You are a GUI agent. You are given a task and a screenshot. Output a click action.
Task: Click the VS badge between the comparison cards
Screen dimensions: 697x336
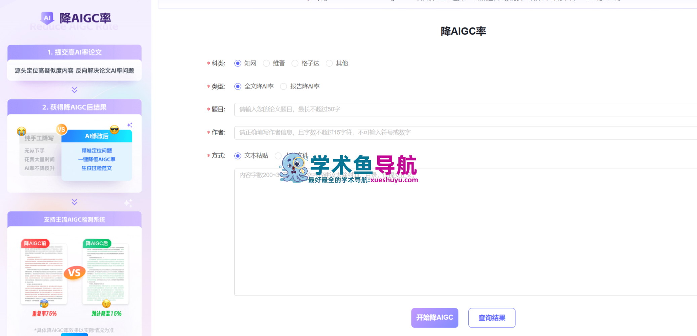pos(62,129)
